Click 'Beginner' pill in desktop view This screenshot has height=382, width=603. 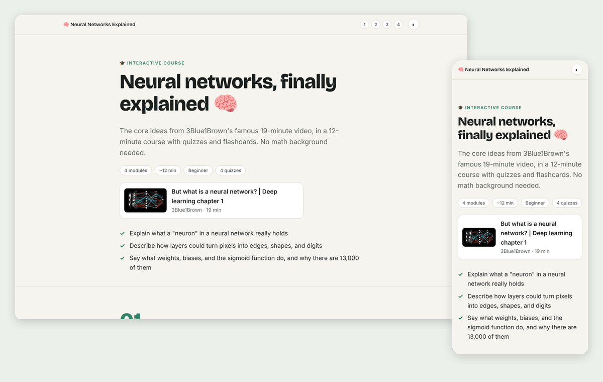coord(198,170)
